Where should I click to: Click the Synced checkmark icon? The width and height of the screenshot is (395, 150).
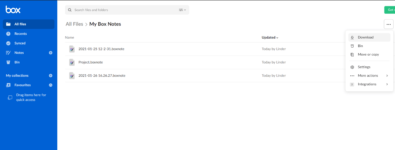pyautogui.click(x=8, y=43)
